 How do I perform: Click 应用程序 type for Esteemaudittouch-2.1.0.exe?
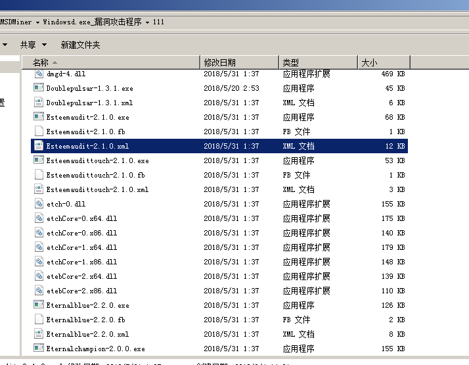point(298,160)
